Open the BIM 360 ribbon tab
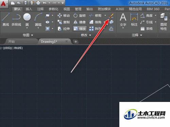The width and height of the screenshot is (170, 127). tap(153, 9)
